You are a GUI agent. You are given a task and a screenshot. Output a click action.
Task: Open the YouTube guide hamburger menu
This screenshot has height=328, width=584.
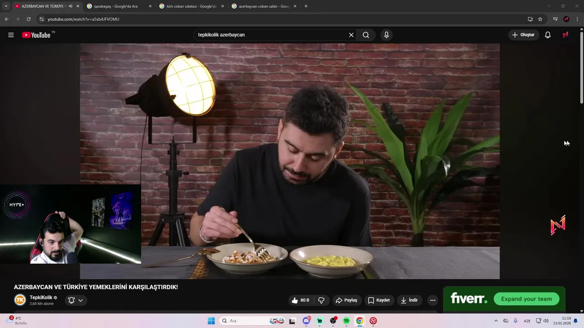[x=11, y=35]
